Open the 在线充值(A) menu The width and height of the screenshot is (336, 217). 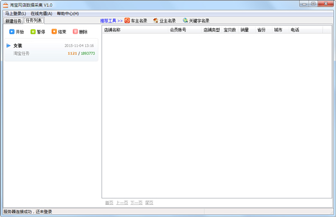click(x=41, y=13)
